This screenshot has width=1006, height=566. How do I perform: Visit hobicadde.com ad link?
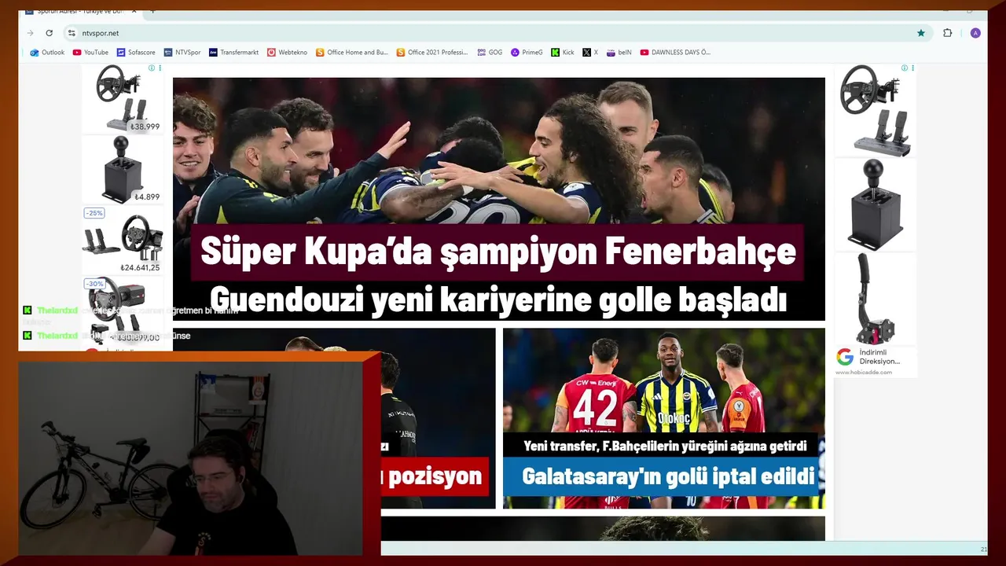[x=863, y=373]
